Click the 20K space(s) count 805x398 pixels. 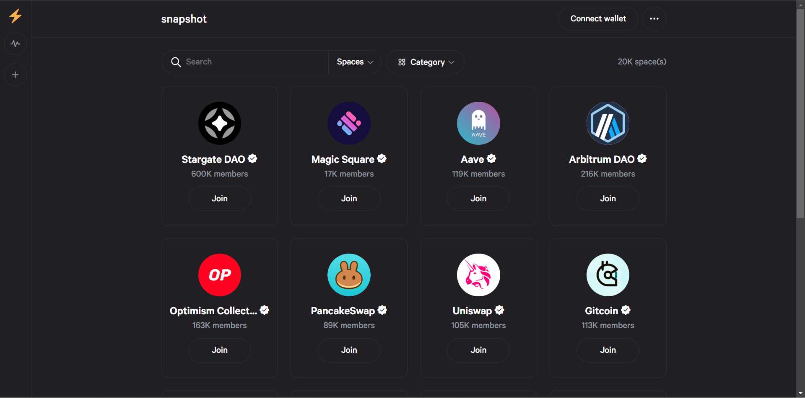pyautogui.click(x=641, y=62)
